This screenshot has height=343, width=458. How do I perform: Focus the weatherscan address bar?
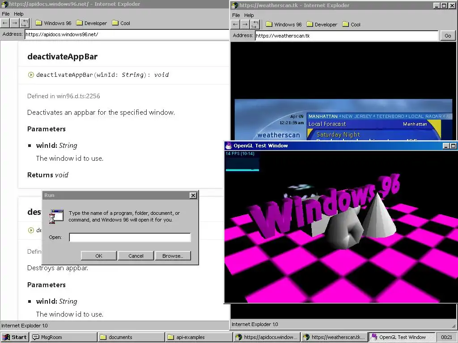tap(347, 36)
